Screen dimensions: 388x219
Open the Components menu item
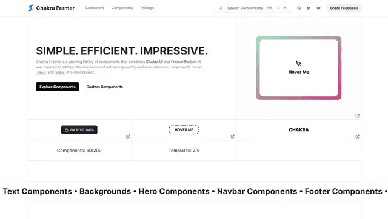(122, 8)
